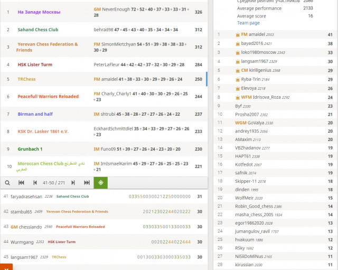The height and width of the screenshot is (270, 338).
Task: Click team member Robin_Good_chess
Action: 254,207
